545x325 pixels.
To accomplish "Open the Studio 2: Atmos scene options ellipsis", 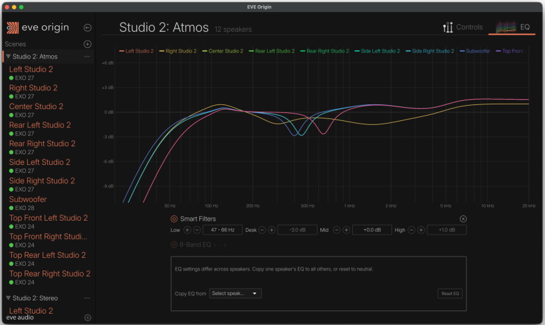I will click(x=87, y=56).
